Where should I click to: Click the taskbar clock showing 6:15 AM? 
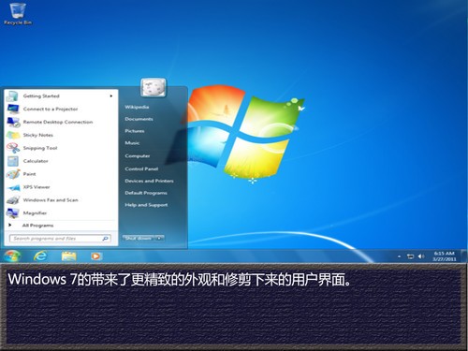tap(445, 256)
